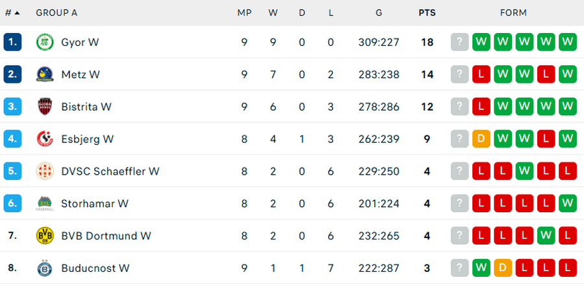Click the Gyor W team logo

[x=44, y=42]
